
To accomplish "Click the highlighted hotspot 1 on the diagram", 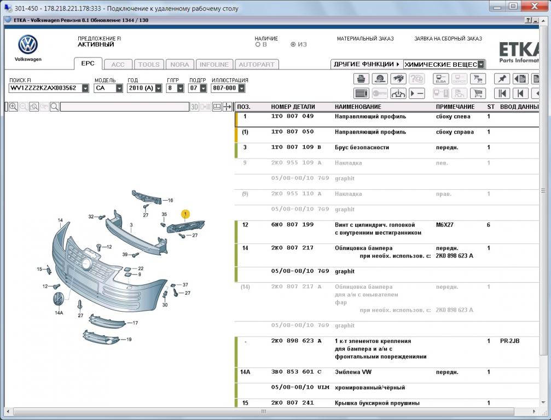I will (x=185, y=214).
